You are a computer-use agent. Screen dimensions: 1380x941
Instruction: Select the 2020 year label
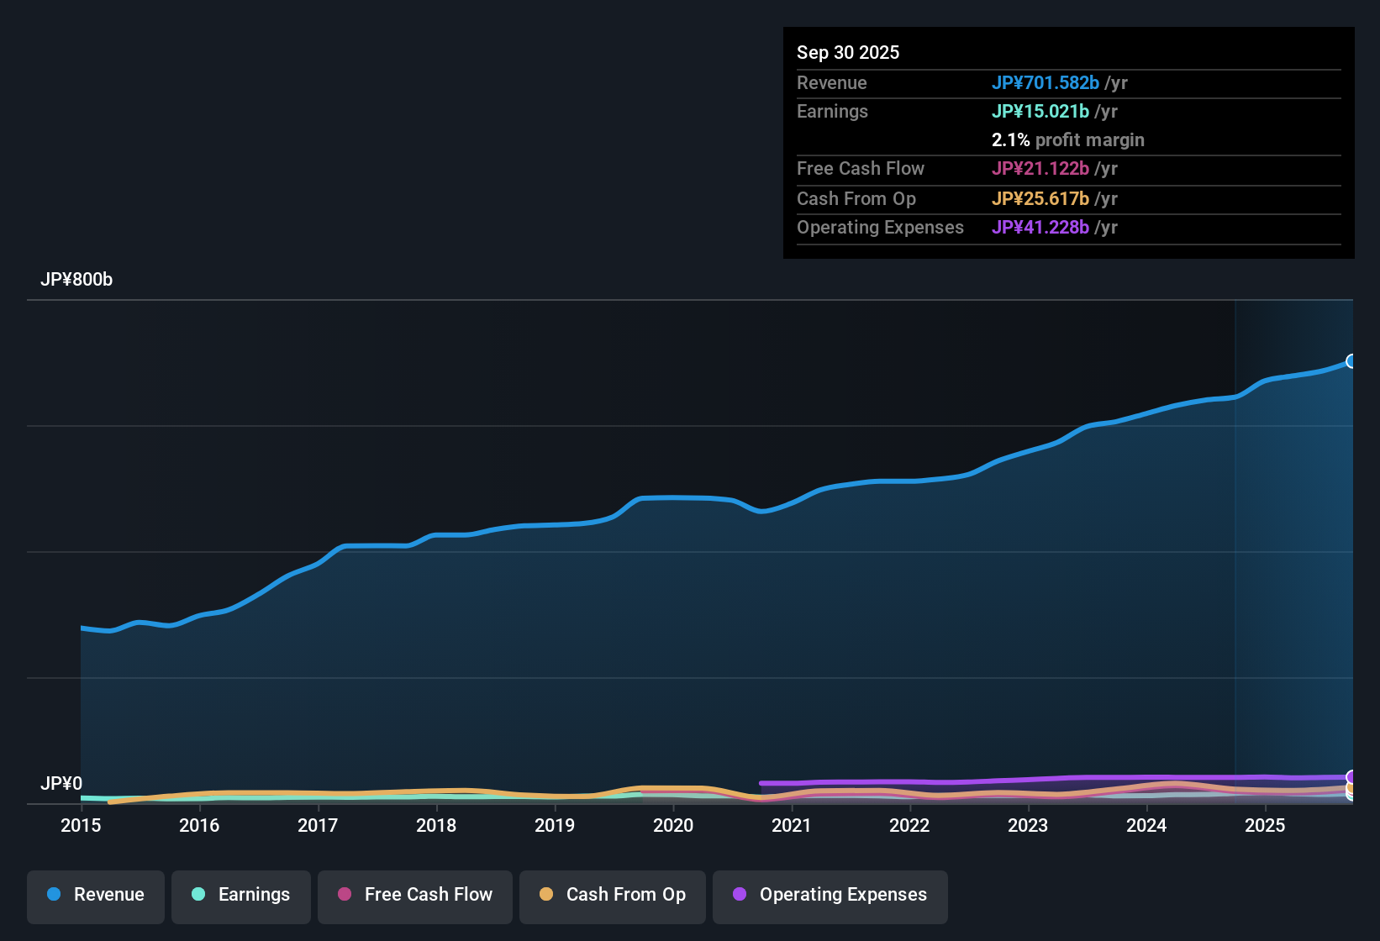673,826
